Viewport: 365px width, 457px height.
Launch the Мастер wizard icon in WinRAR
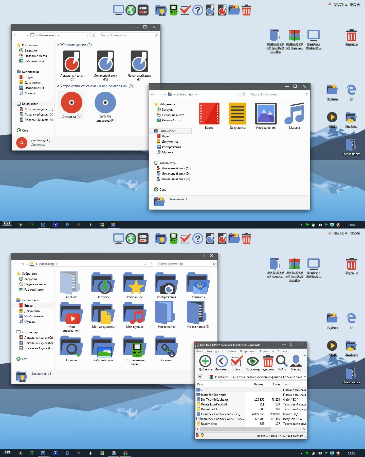pos(296,361)
